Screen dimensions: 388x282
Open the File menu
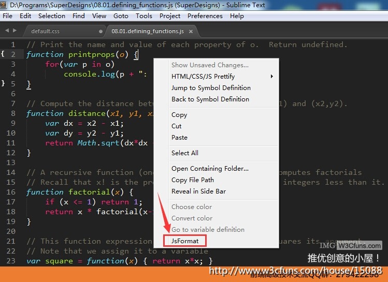(x=7, y=16)
